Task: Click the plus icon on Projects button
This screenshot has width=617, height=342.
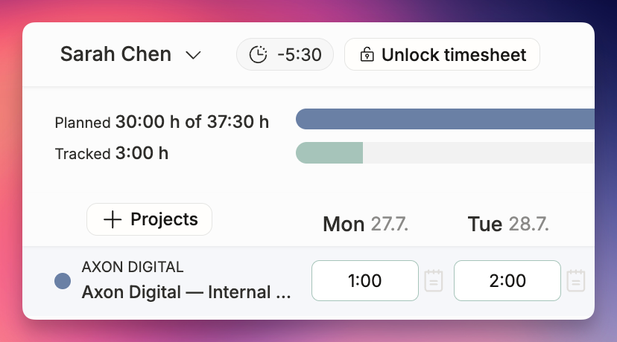Action: tap(112, 219)
